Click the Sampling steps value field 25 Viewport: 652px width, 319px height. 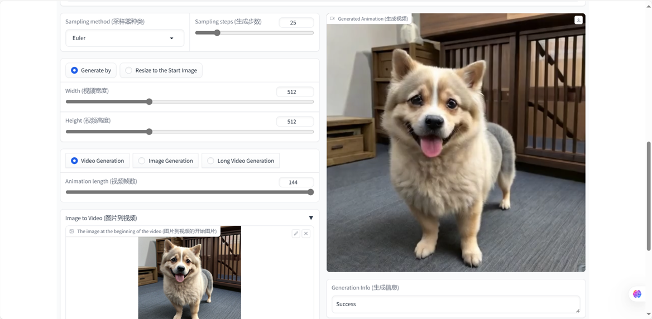click(x=296, y=22)
